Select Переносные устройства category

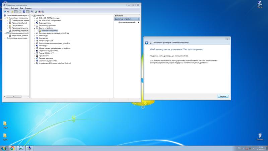48,51
